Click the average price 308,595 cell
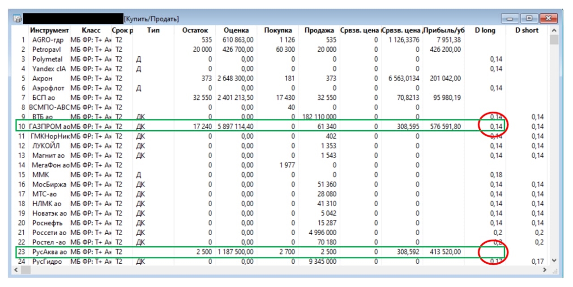This screenshot has width=573, height=287. (x=408, y=127)
